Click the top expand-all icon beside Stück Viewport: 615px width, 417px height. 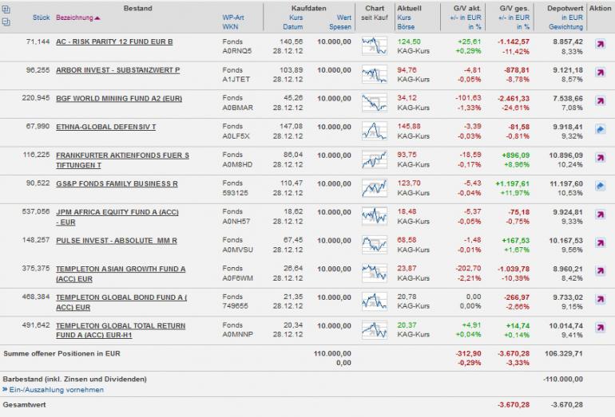click(x=6, y=10)
